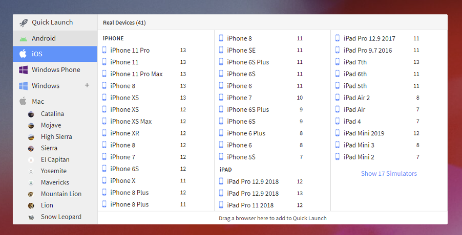Choose iPhone 6 with iOS 8
The height and width of the screenshot is (235, 462).
coord(261,145)
